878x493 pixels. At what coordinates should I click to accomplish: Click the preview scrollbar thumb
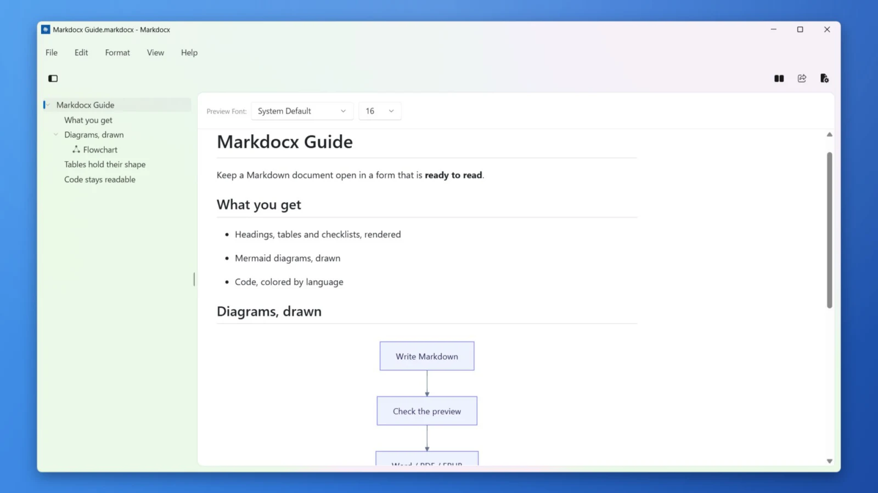pyautogui.click(x=829, y=230)
